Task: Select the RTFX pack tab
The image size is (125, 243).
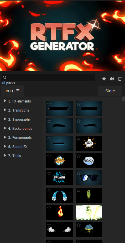Action: [12, 91]
